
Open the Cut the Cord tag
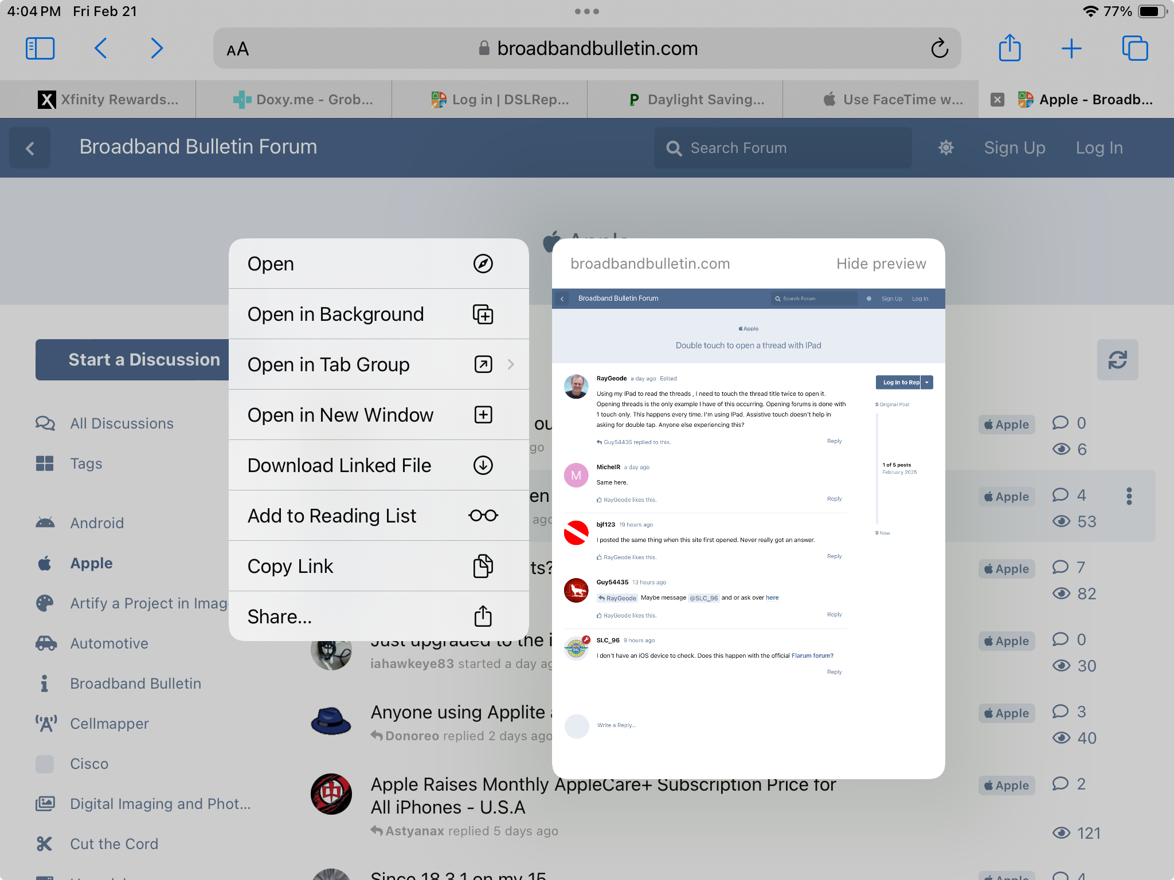114,844
